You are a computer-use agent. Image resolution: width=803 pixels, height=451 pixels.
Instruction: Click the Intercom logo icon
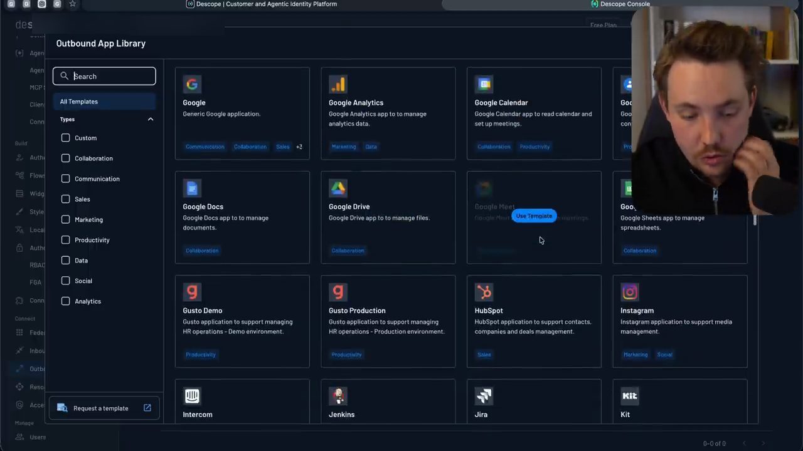click(x=192, y=396)
